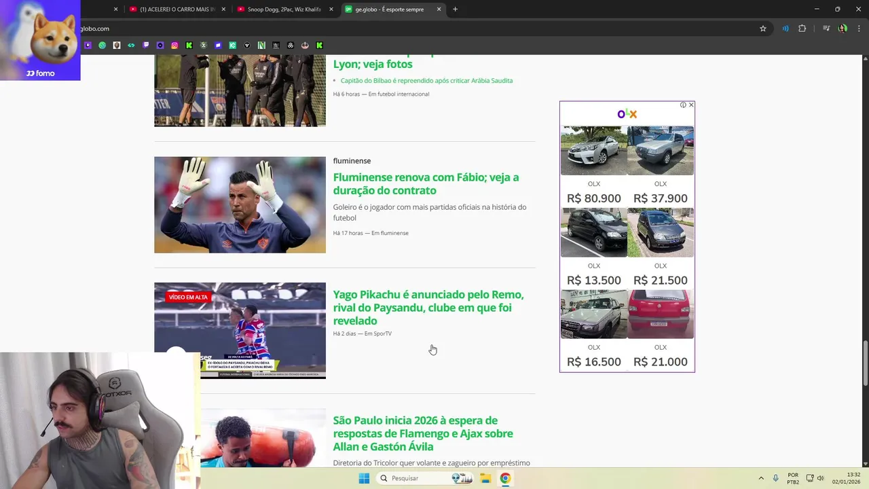Close the ge.globo tab
This screenshot has height=489, width=869.
[x=439, y=9]
